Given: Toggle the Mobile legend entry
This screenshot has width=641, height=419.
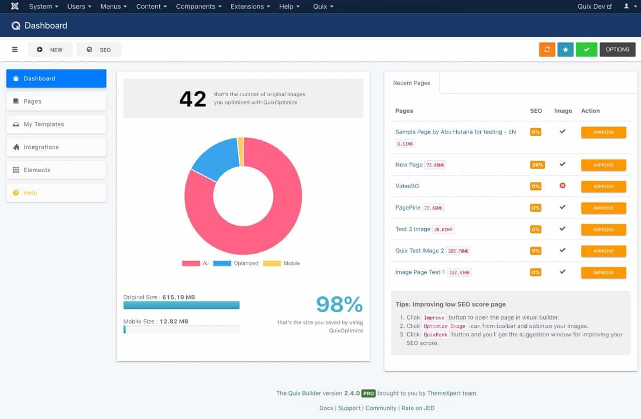Looking at the screenshot, I should click(281, 263).
